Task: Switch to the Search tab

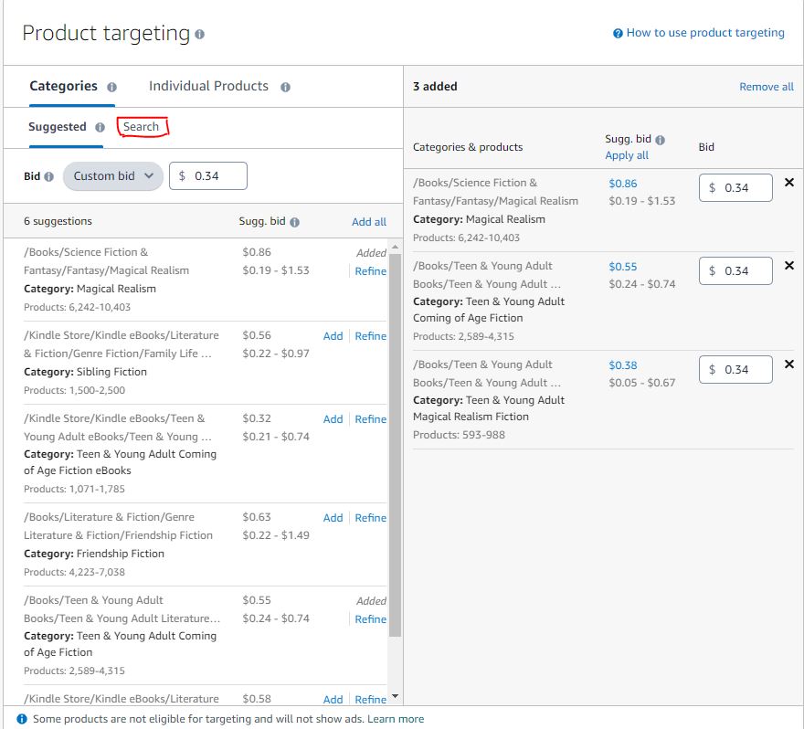Action: 142,127
